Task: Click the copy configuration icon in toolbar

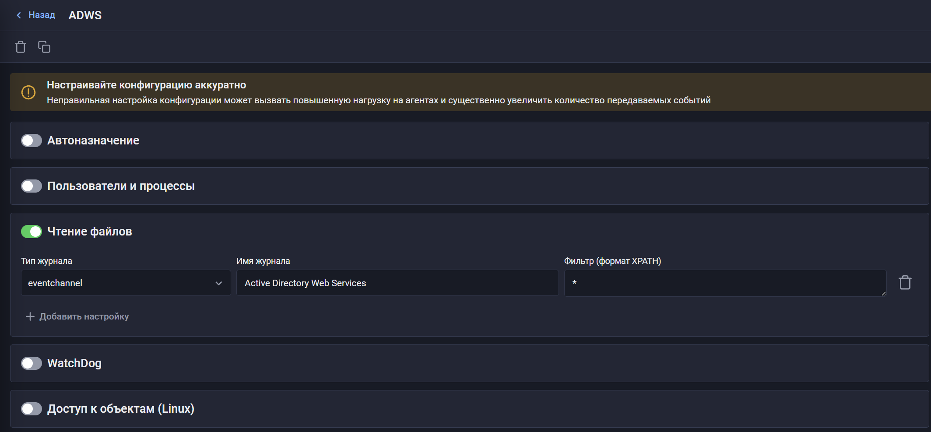Action: click(x=44, y=47)
